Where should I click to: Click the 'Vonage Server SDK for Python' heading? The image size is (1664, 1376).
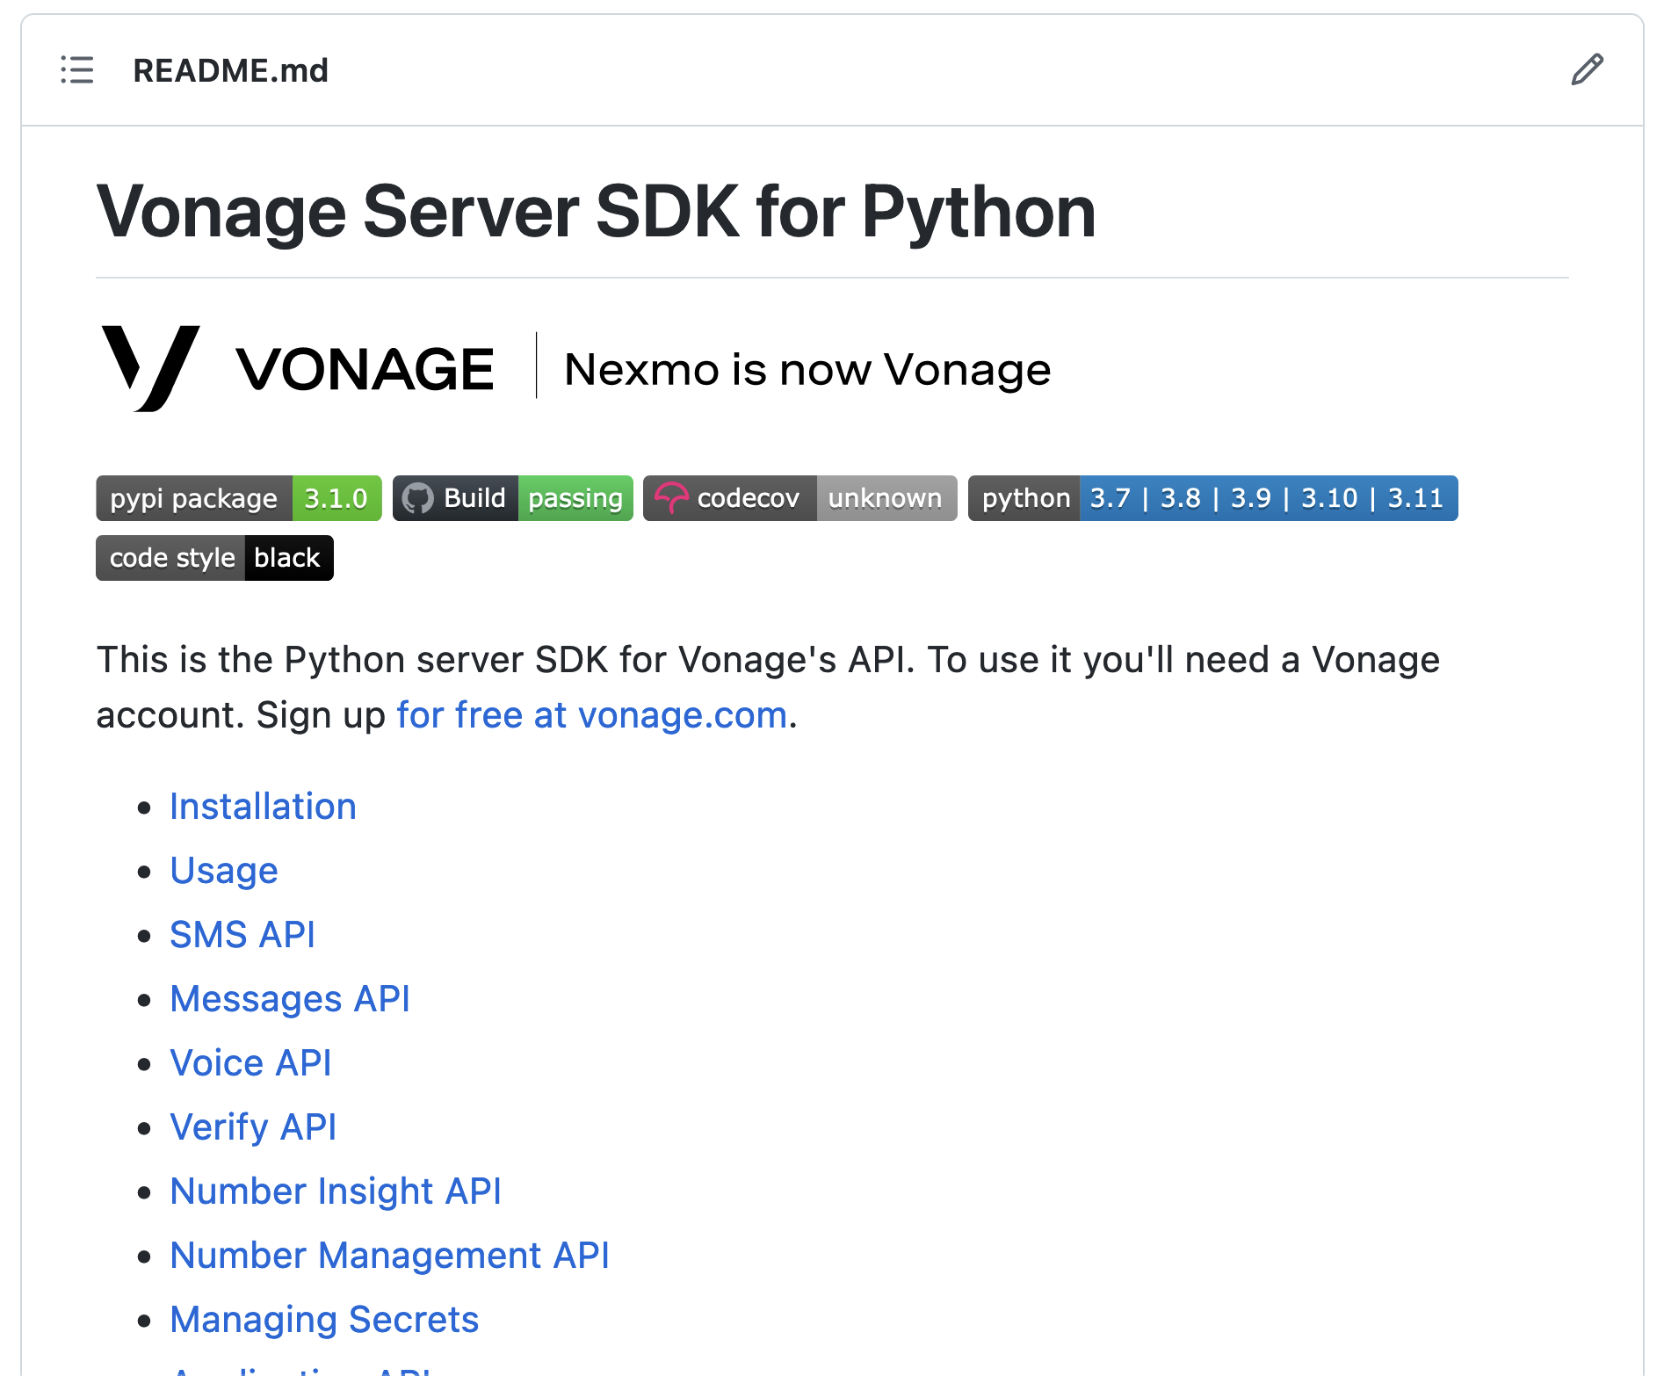coord(597,212)
